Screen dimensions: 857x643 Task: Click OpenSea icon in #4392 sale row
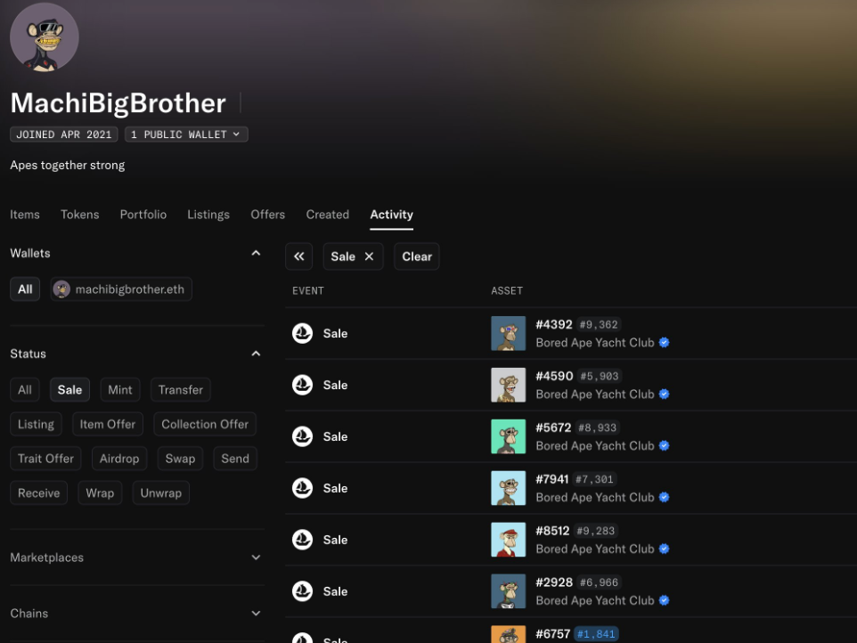click(302, 333)
